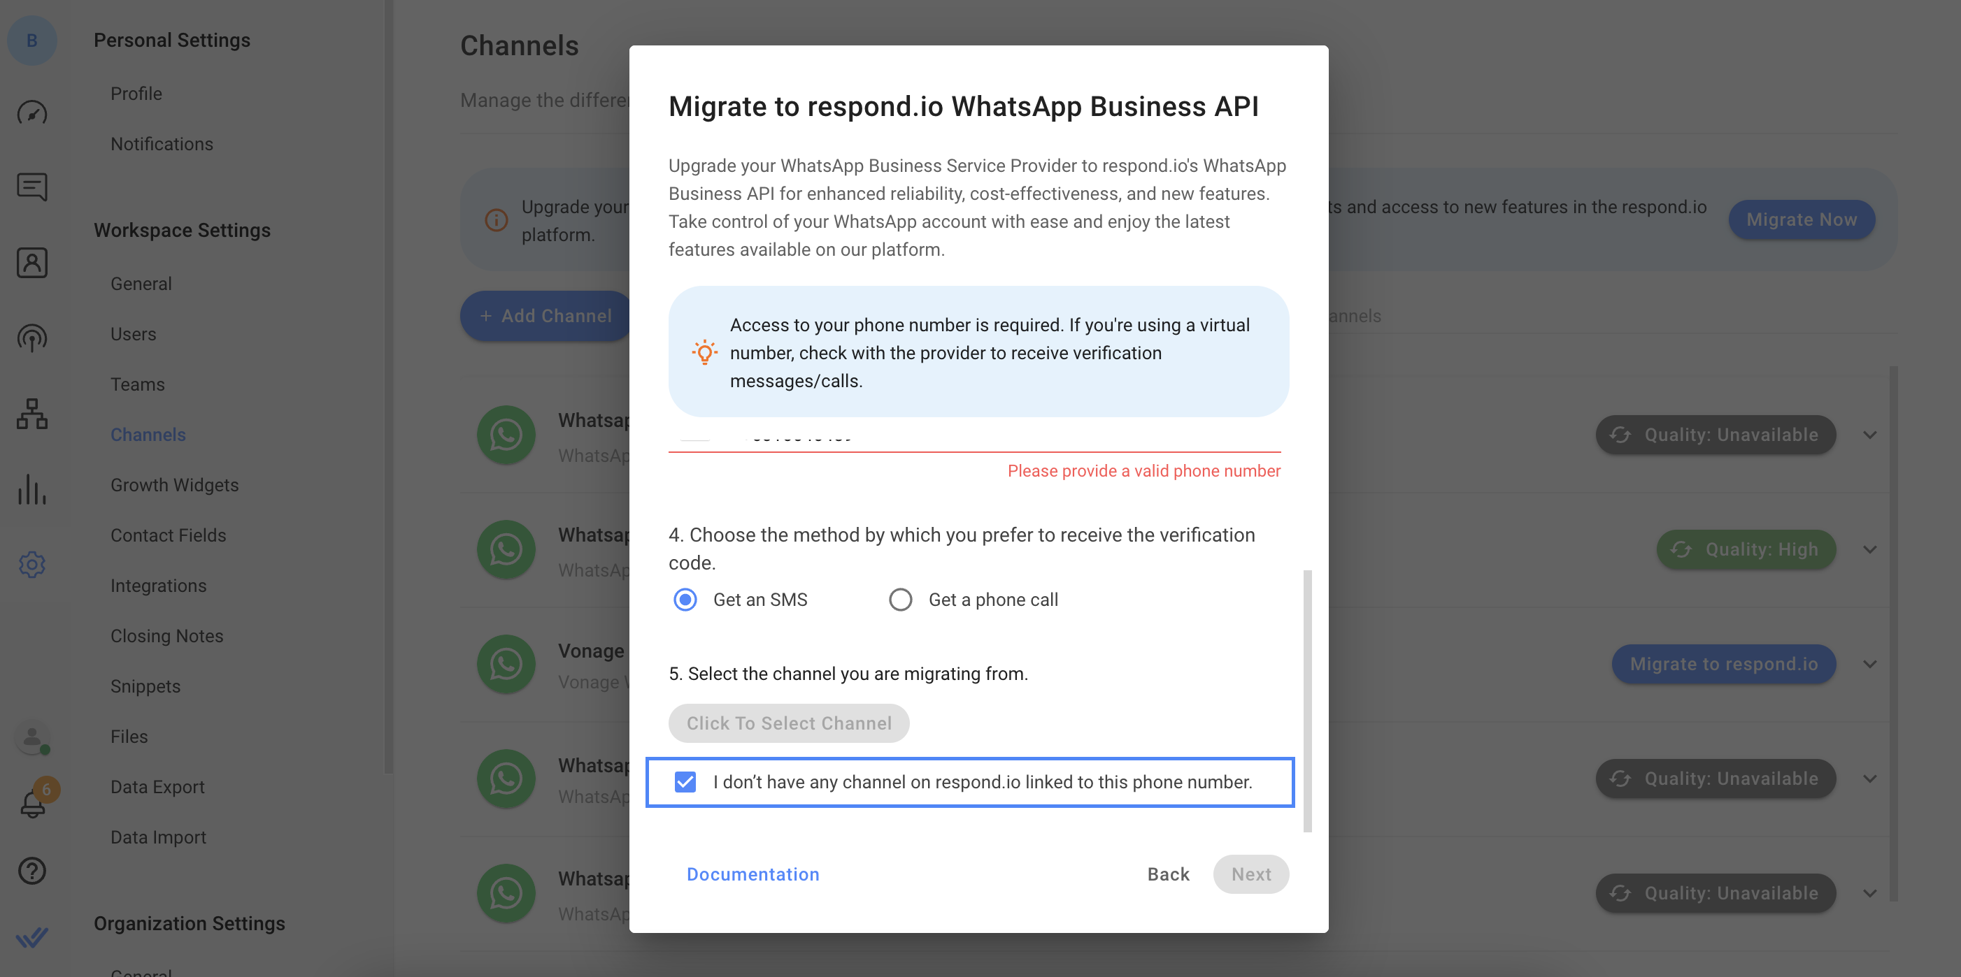Expand the fourth channel row chevron
1961x977 pixels.
tap(1869, 779)
